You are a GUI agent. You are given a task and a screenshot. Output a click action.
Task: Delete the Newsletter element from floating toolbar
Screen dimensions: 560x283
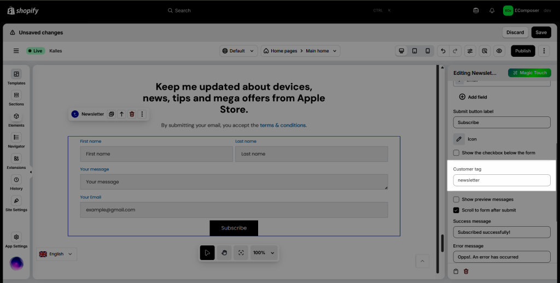pos(132,114)
